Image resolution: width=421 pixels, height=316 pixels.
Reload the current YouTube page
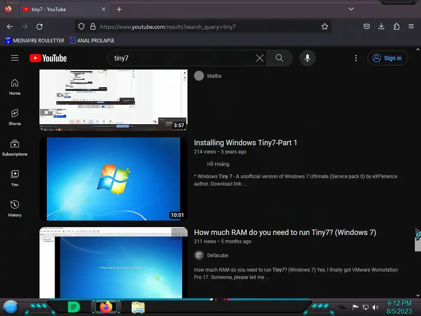39,27
